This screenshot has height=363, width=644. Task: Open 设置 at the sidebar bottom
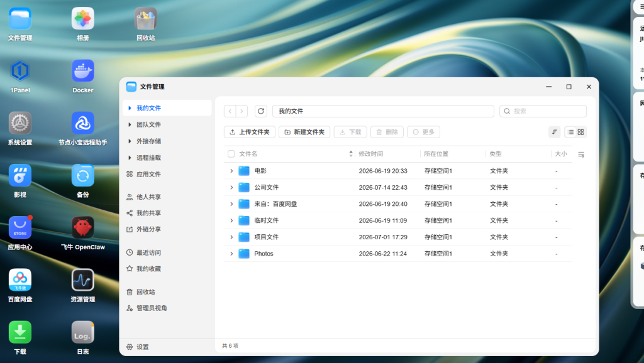click(138, 347)
